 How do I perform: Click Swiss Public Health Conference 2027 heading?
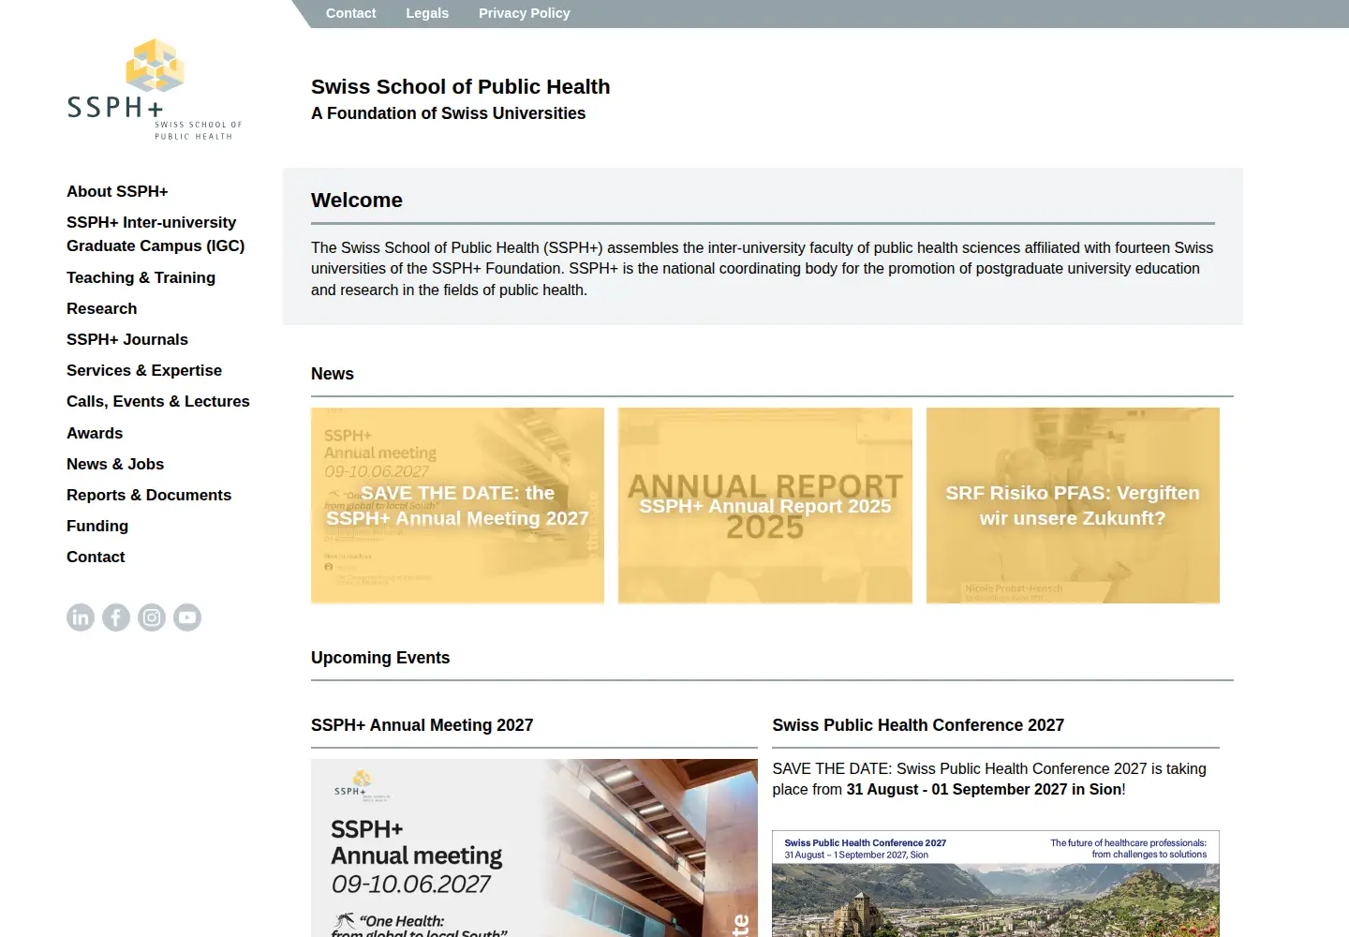[x=918, y=725]
